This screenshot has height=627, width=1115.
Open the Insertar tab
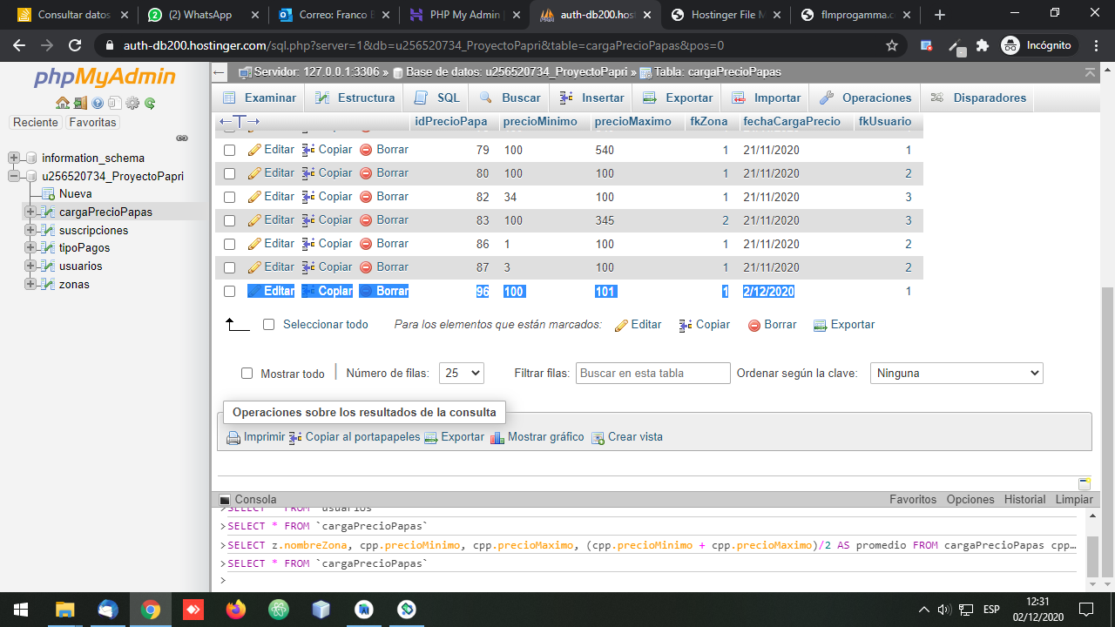[591, 98]
